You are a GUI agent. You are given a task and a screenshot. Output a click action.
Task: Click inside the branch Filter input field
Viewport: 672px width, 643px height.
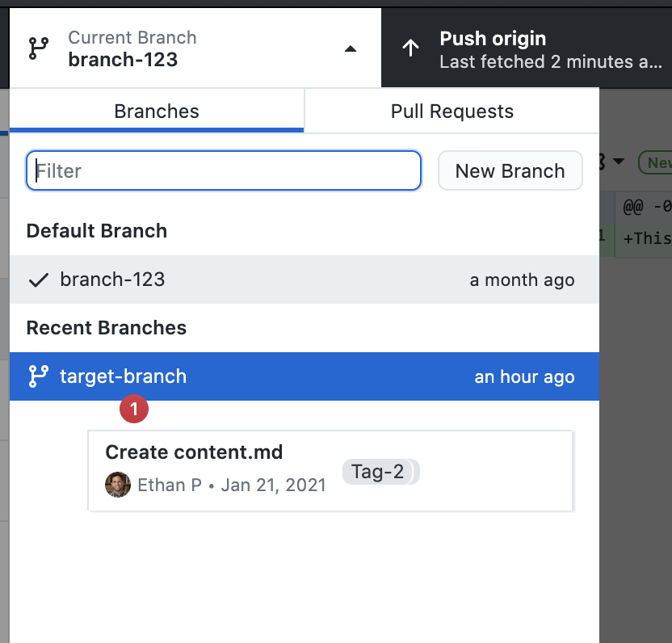(x=222, y=170)
